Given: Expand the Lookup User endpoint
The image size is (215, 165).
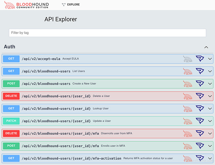Looking at the screenshot, I should click(x=210, y=109).
